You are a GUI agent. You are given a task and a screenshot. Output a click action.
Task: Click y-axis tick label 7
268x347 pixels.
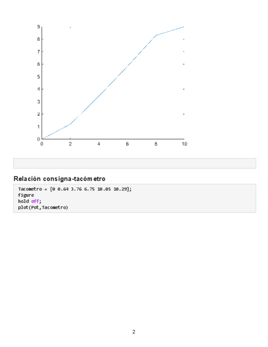click(x=38, y=52)
